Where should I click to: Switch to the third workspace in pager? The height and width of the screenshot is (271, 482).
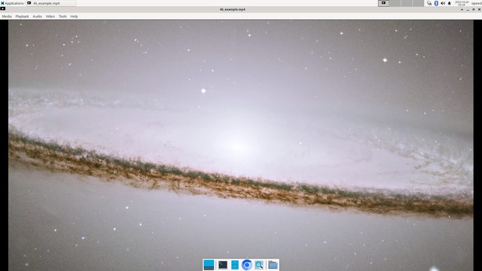tap(406, 3)
